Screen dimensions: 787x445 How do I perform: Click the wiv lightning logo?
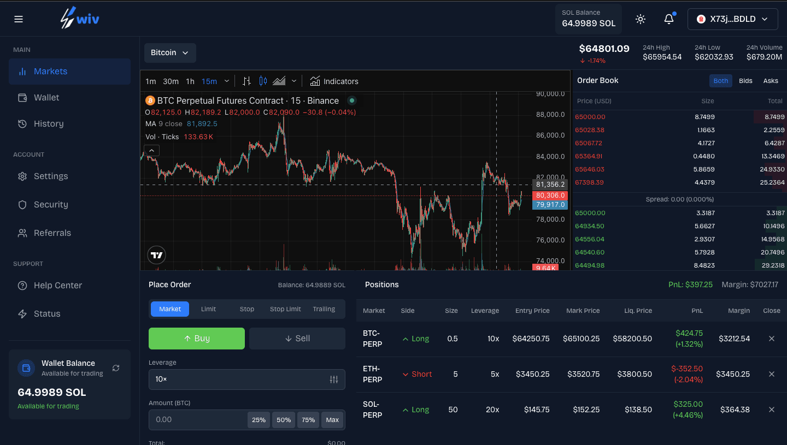(80, 19)
